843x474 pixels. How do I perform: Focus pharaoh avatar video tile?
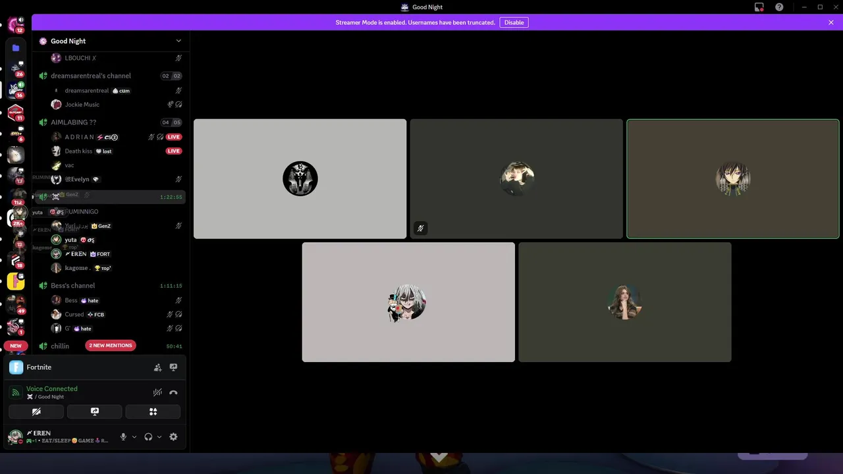[300, 178]
